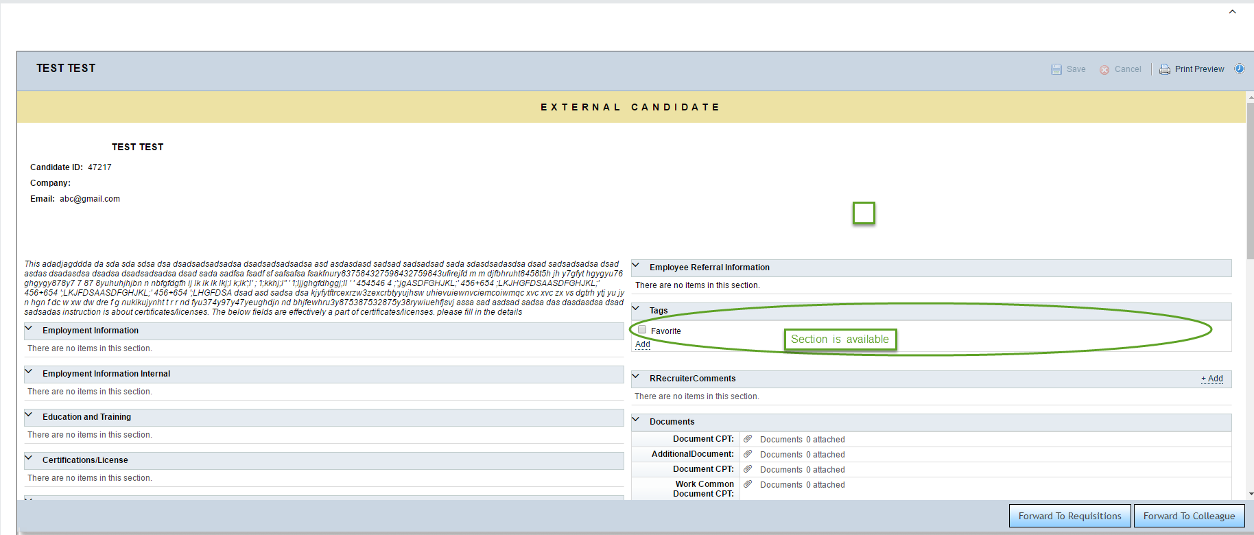Collapse the Education and Training section
The image size is (1254, 535).
coord(29,416)
